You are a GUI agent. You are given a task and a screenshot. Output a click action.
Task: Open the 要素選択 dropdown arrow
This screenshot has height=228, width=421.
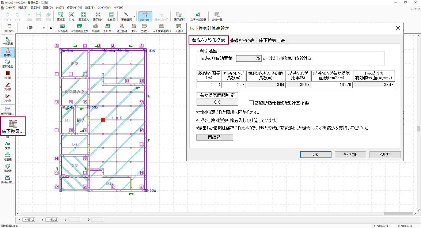point(134,16)
